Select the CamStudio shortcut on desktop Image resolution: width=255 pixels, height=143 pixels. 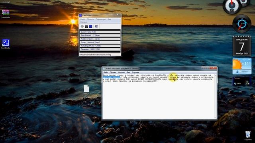click(x=6, y=44)
